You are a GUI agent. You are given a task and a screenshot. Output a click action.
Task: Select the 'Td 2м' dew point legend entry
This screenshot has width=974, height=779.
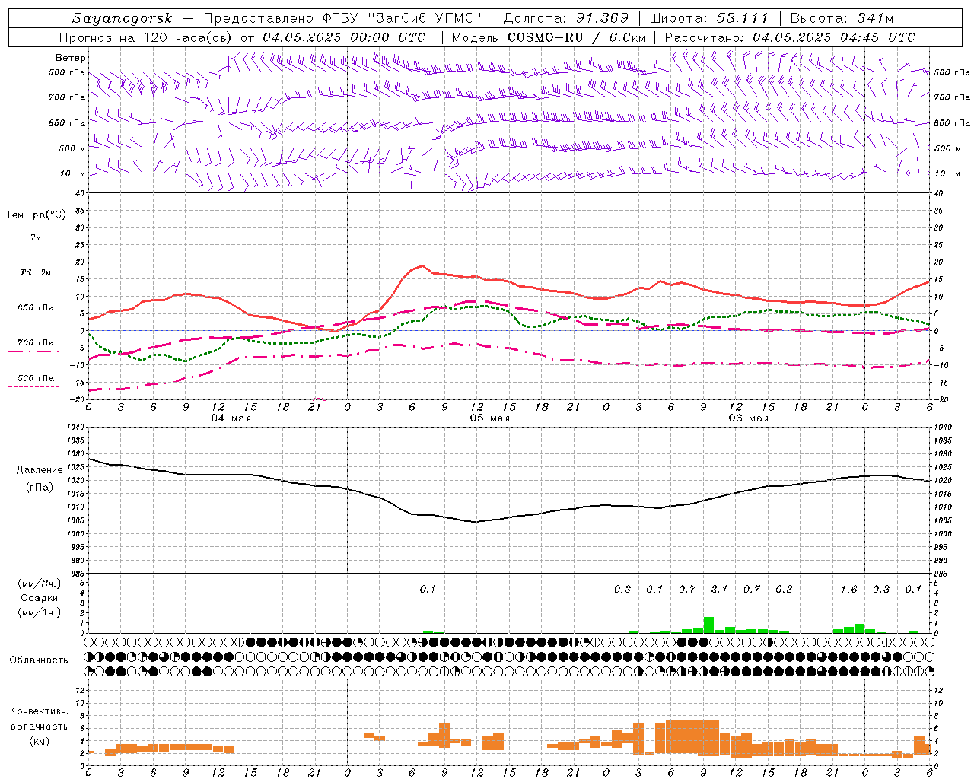click(x=36, y=272)
